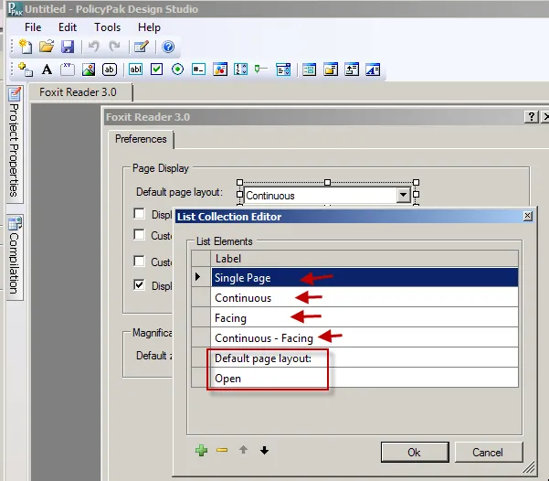This screenshot has width=549, height=481.
Task: Select the Preferences tab
Action: (141, 139)
